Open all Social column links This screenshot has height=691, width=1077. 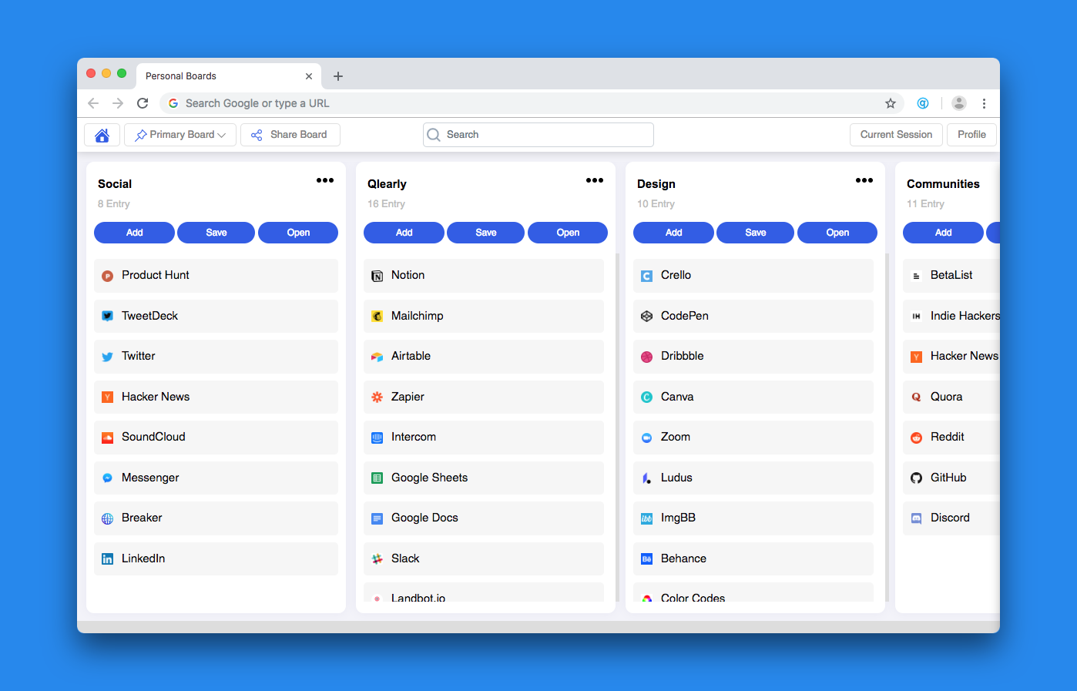[298, 233]
